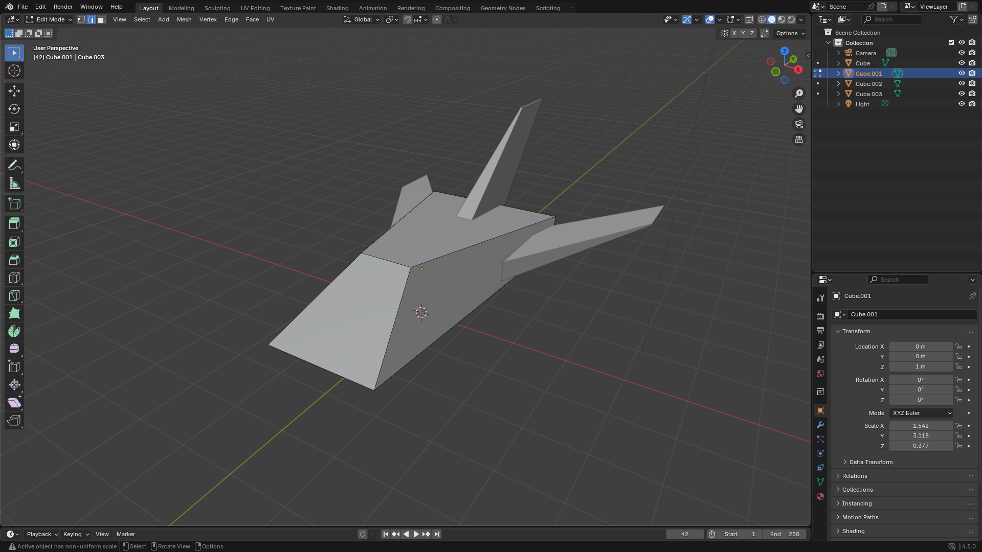Viewport: 982px width, 552px height.
Task: Choose the Loop Cut tool
Action: (x=14, y=278)
